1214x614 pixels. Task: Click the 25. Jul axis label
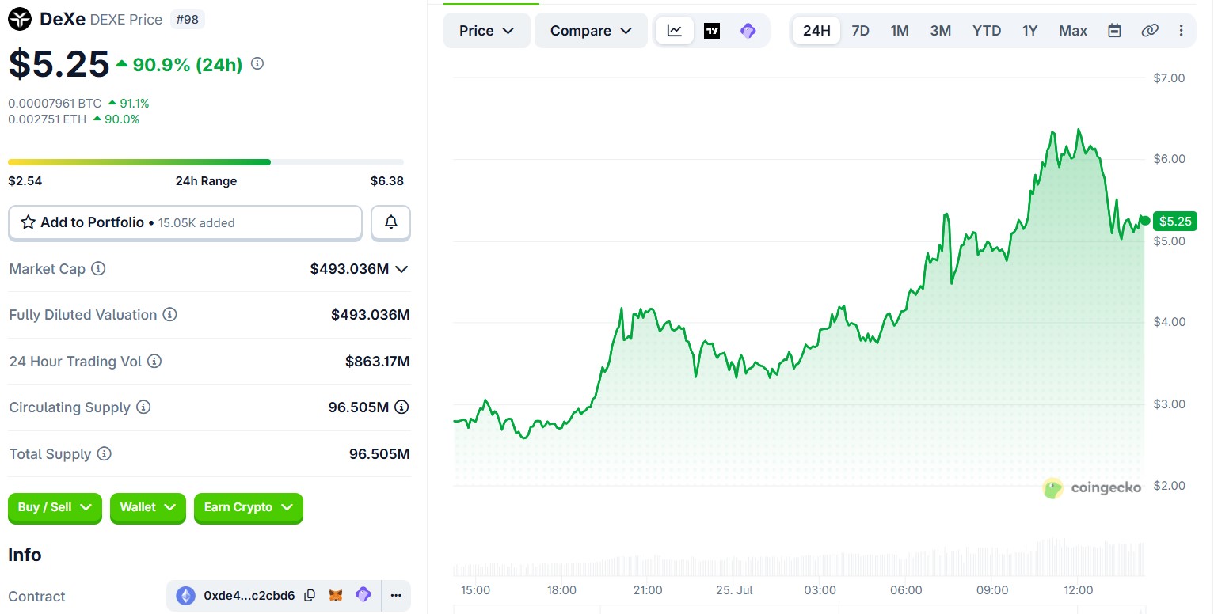734,590
